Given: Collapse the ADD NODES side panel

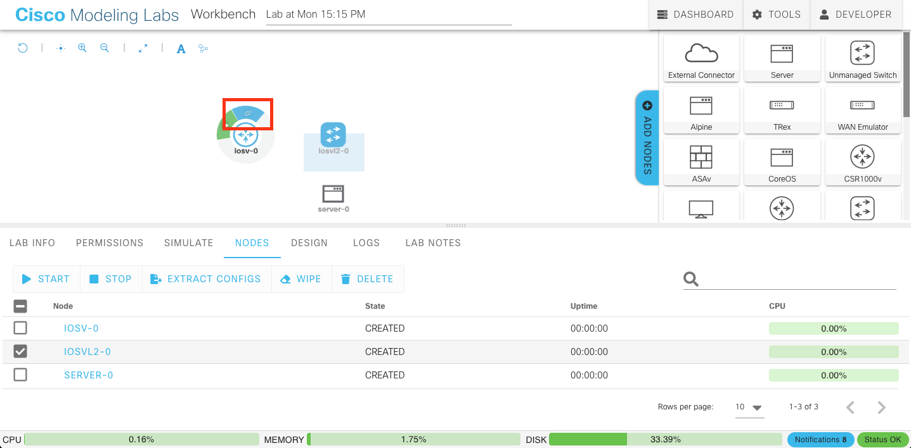Looking at the screenshot, I should point(647,137).
